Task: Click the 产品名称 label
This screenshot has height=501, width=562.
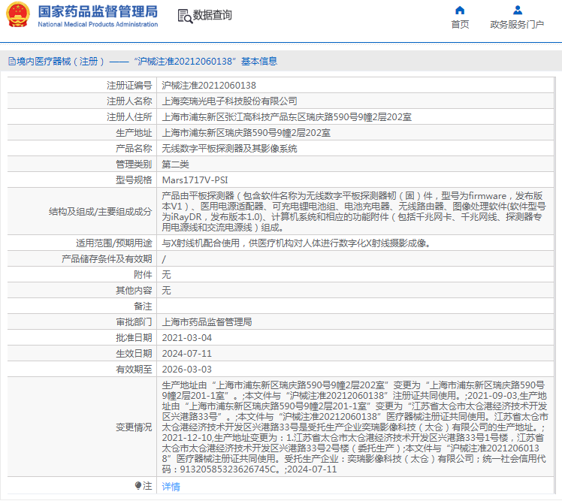Action: [134, 149]
